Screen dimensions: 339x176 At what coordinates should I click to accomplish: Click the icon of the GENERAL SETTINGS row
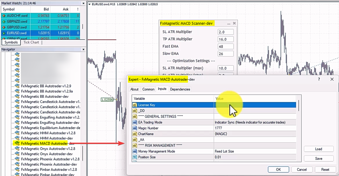click(135, 117)
